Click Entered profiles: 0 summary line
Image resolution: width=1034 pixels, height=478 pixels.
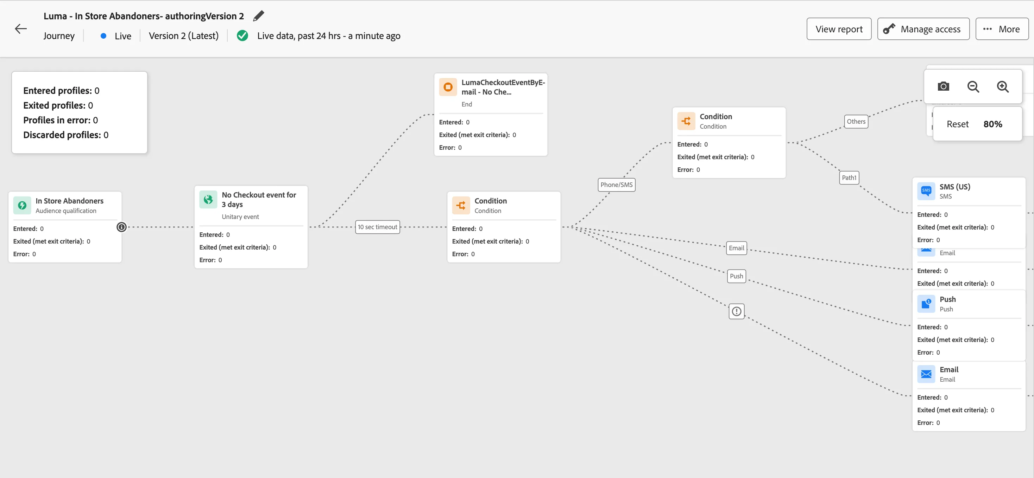(x=61, y=91)
